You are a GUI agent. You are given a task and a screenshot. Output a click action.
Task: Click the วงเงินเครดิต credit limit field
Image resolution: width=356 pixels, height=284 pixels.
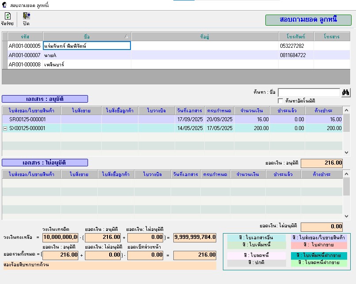[60, 238]
